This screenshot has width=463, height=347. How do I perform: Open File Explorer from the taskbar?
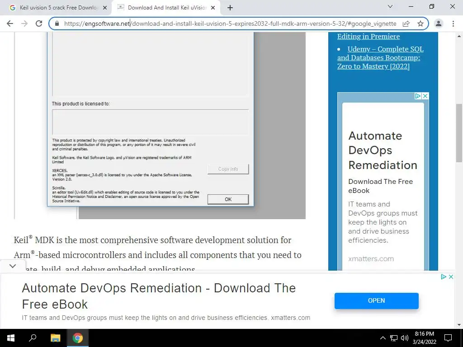pyautogui.click(x=55, y=338)
